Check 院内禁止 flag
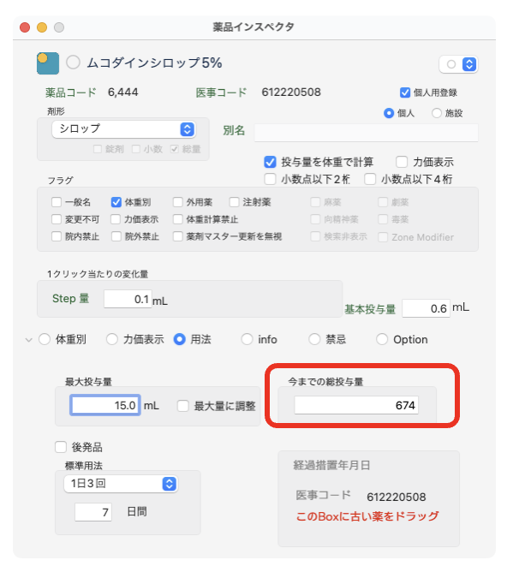519x572 pixels. [x=57, y=236]
